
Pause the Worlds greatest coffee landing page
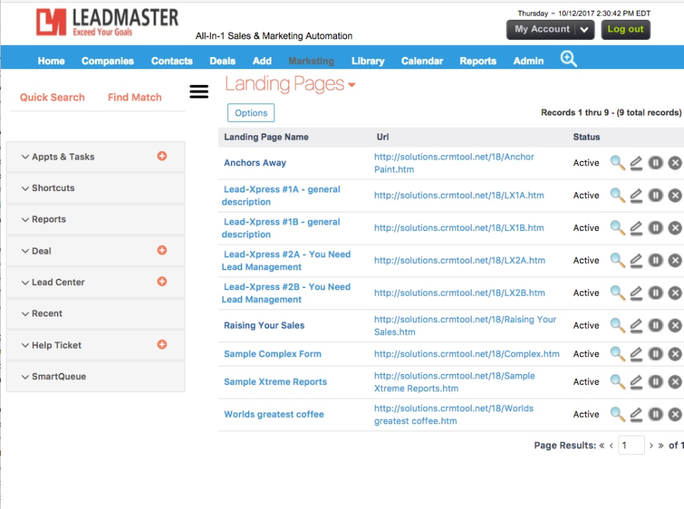(655, 414)
